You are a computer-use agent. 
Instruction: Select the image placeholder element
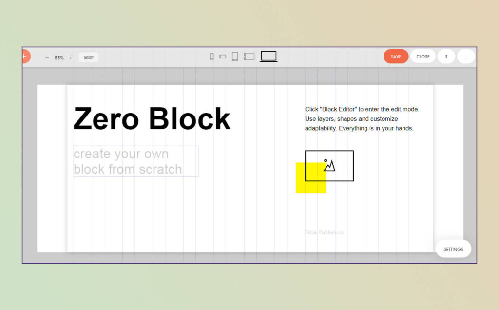329,166
